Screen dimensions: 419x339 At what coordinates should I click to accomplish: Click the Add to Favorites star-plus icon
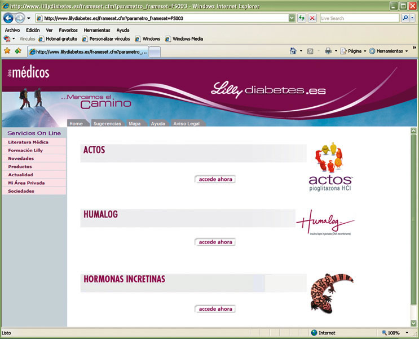(18, 51)
